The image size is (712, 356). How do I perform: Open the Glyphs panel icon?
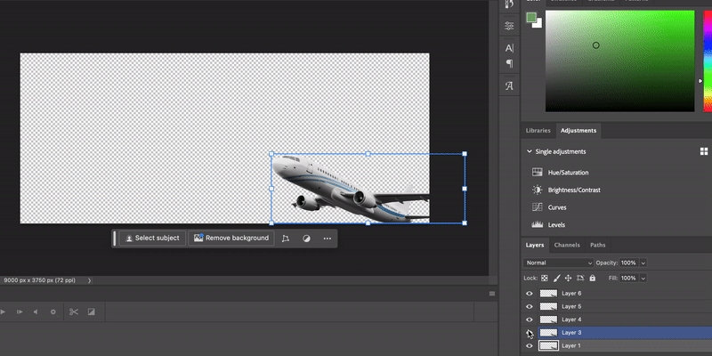(x=509, y=85)
